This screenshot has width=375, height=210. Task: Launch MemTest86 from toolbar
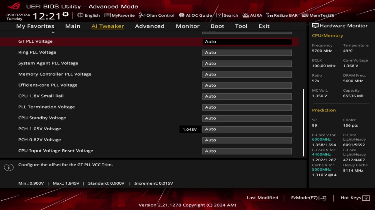pos(318,15)
